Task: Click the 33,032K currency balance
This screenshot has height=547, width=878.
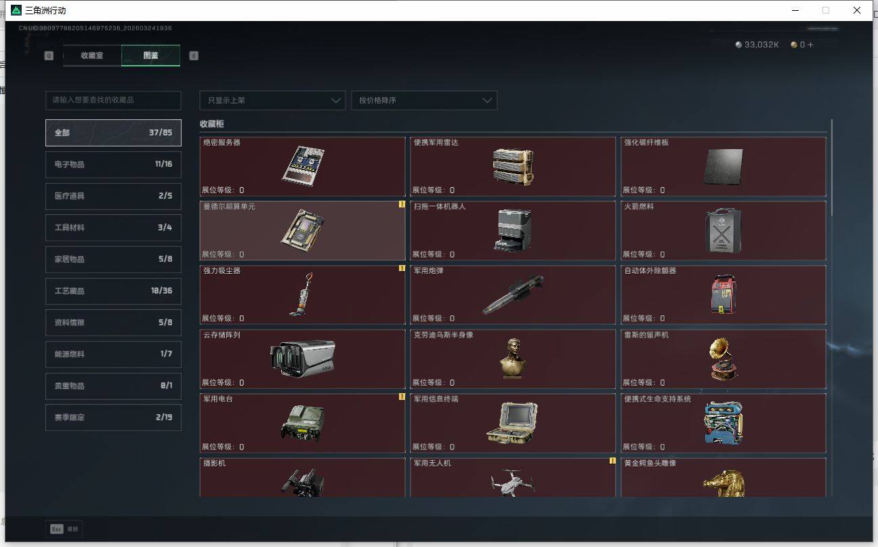Action: coord(757,45)
